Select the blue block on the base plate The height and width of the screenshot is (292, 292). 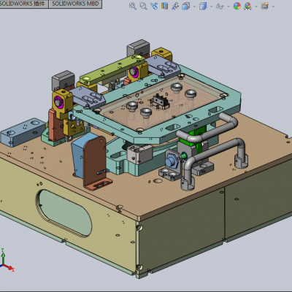(23, 132)
